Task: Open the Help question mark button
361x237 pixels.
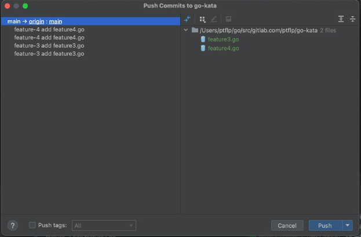Action: pyautogui.click(x=13, y=225)
